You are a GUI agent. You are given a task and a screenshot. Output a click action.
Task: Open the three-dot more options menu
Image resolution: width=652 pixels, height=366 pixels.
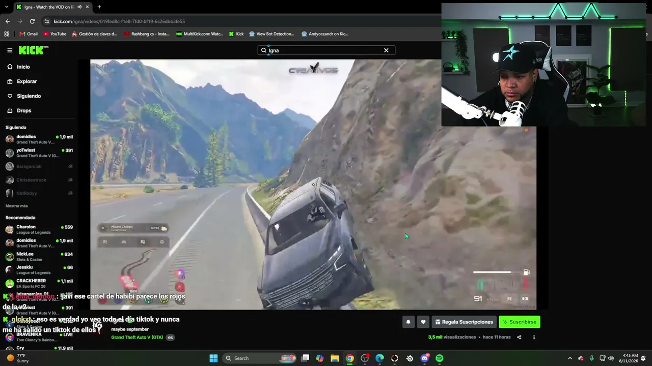tap(534, 337)
